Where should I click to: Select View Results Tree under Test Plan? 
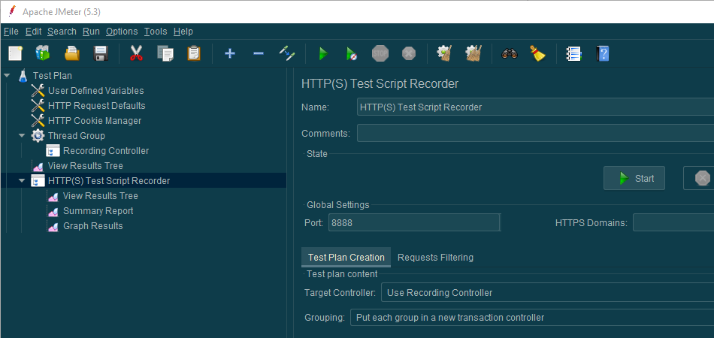click(85, 165)
